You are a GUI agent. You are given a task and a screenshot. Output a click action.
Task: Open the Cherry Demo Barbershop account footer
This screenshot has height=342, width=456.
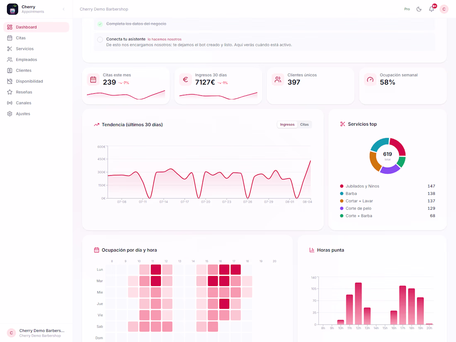pyautogui.click(x=36, y=333)
